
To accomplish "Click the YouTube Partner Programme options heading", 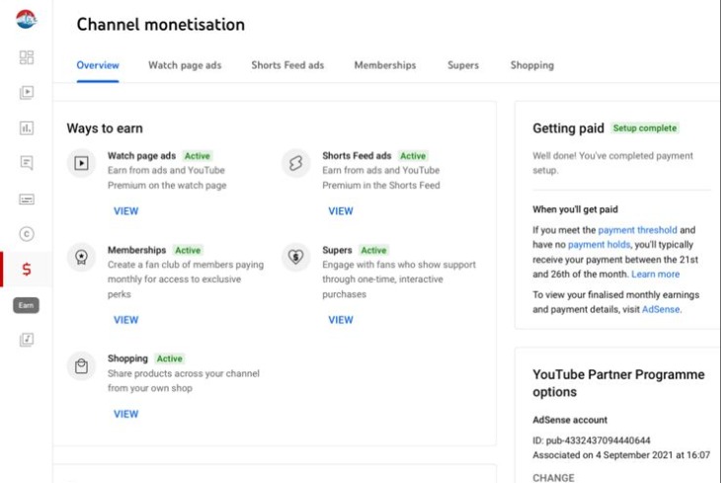I will [618, 383].
